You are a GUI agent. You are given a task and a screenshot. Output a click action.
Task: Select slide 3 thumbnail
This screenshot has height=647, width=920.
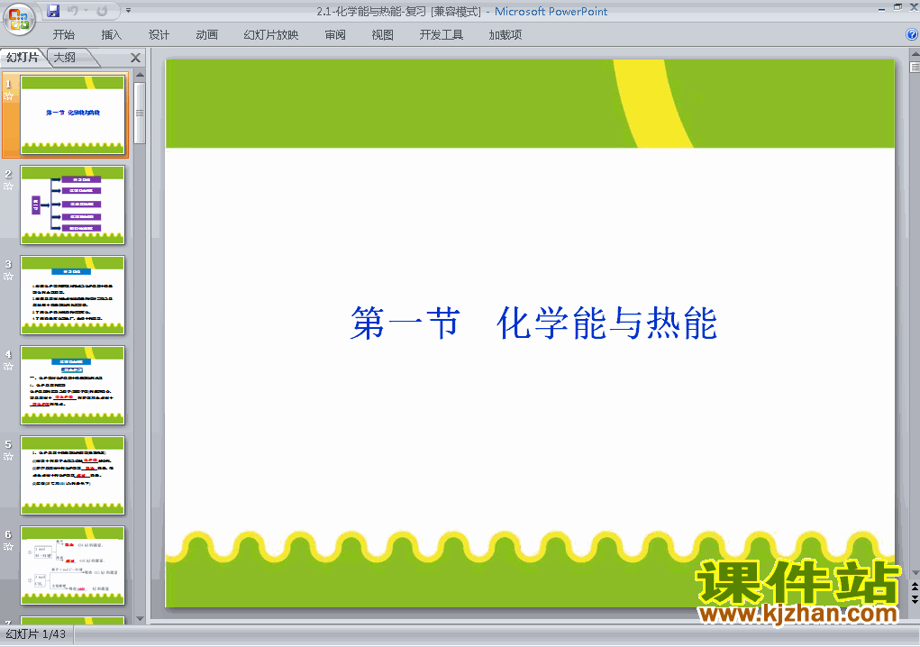coord(73,295)
